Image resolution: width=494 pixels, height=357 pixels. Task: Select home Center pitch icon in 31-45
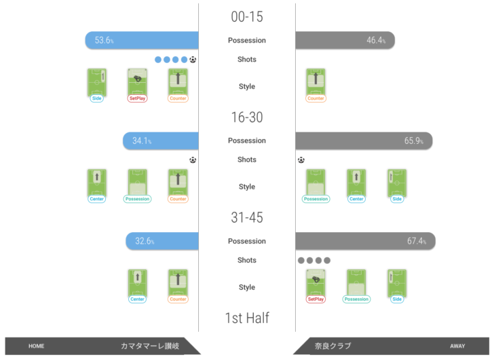(138, 282)
